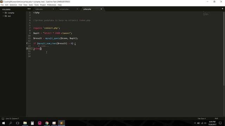Open the Selection menu
The image size is (225, 126).
(x=13, y=5)
